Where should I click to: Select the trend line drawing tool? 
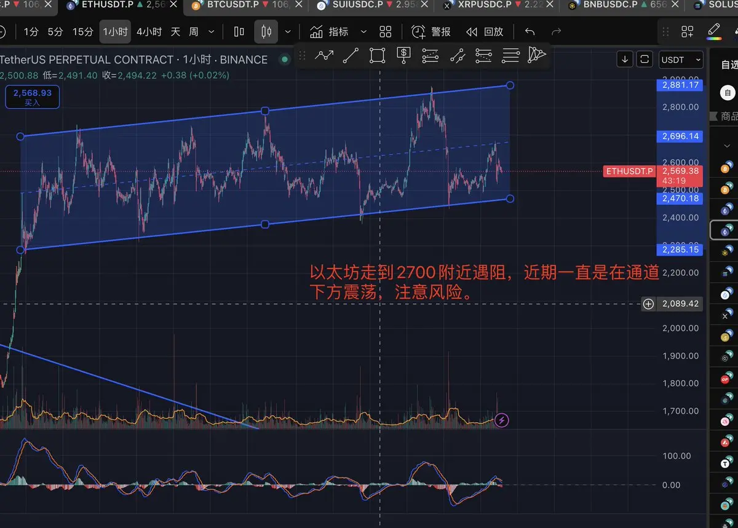[351, 55]
